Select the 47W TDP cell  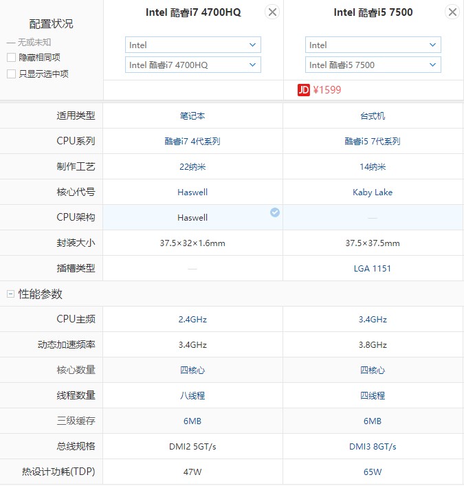192,472
